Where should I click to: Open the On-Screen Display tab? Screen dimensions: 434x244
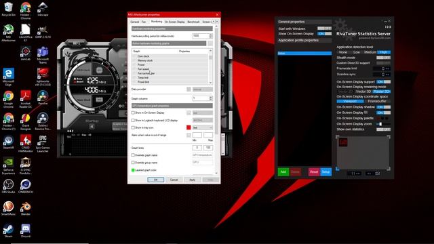[175, 22]
